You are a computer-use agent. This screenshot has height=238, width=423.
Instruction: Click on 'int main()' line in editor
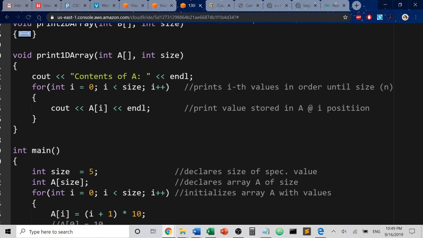[x=36, y=150]
